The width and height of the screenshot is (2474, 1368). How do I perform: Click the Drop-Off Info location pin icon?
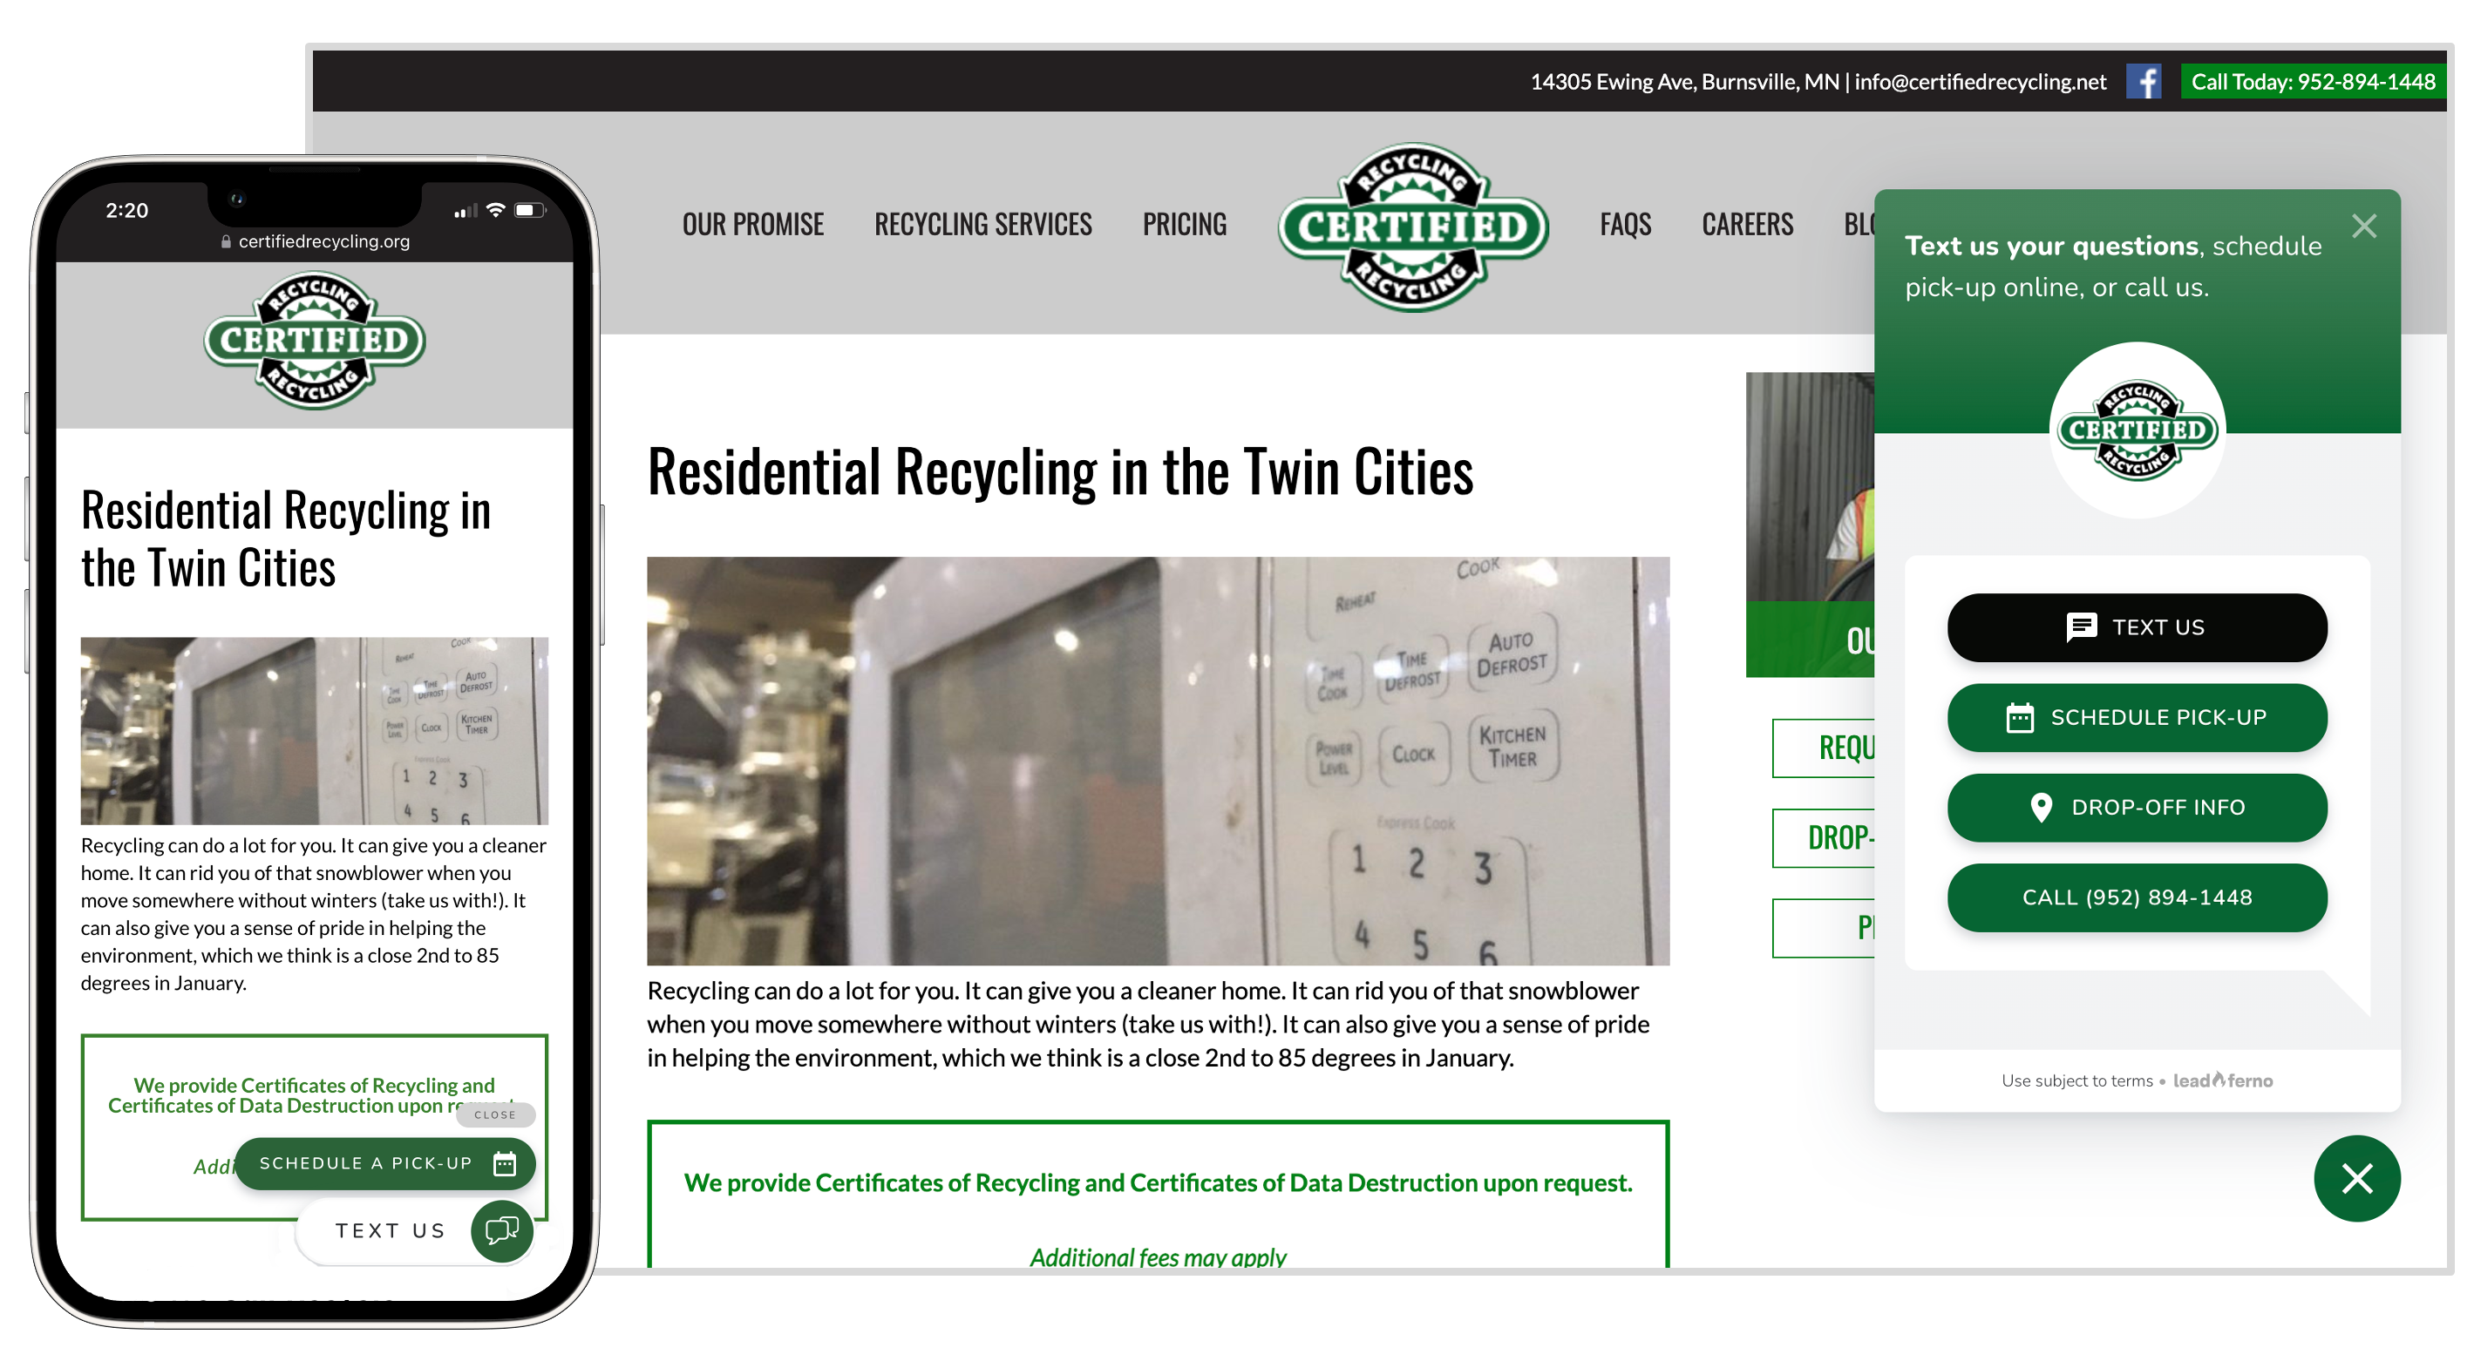[x=2036, y=807]
